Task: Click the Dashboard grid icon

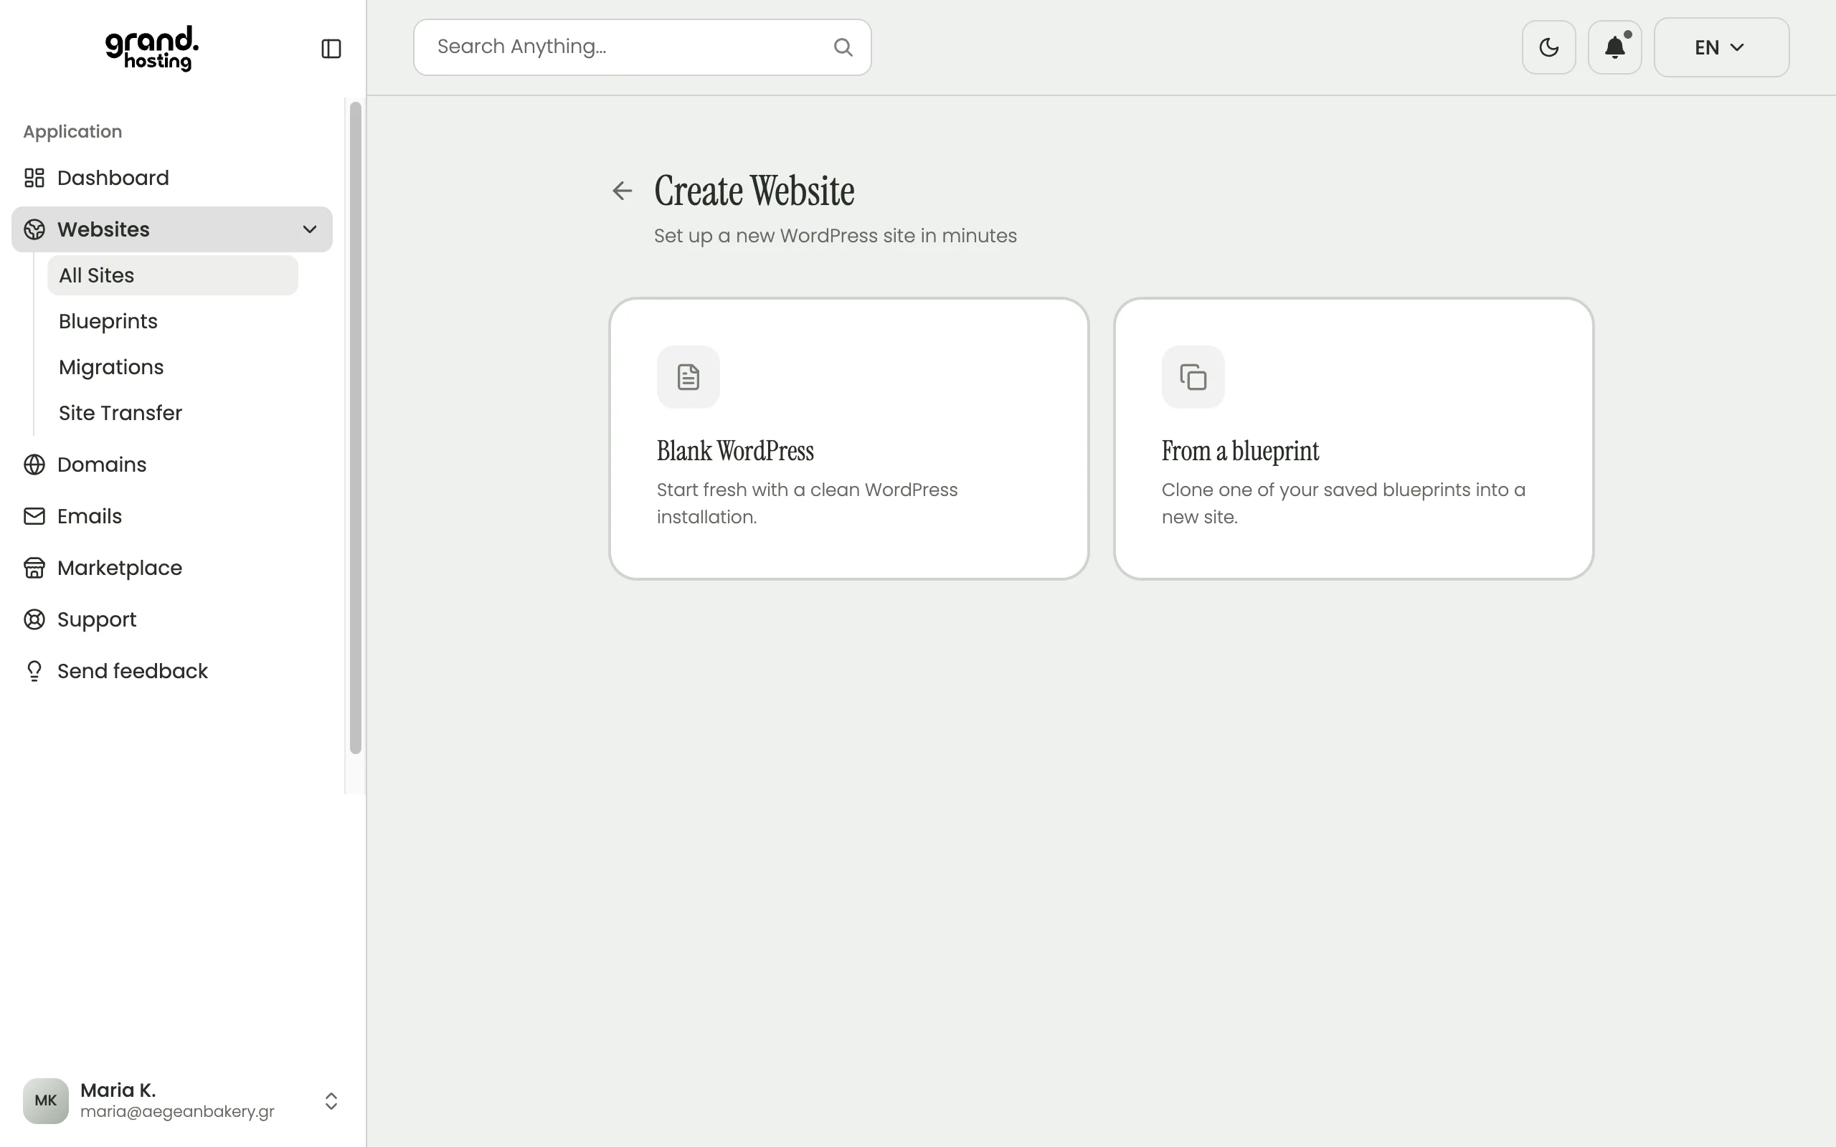Action: pos(34,178)
